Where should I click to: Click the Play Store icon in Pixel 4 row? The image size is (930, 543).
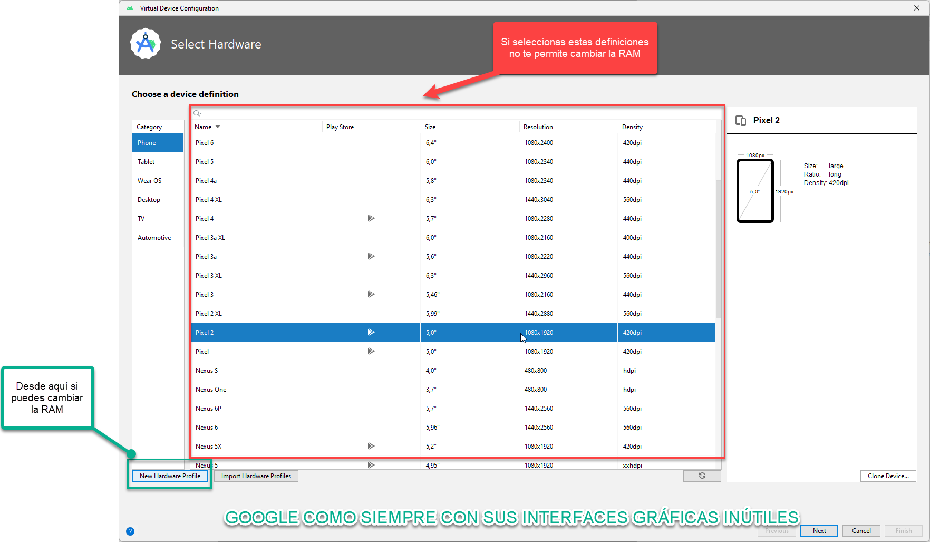coord(371,218)
